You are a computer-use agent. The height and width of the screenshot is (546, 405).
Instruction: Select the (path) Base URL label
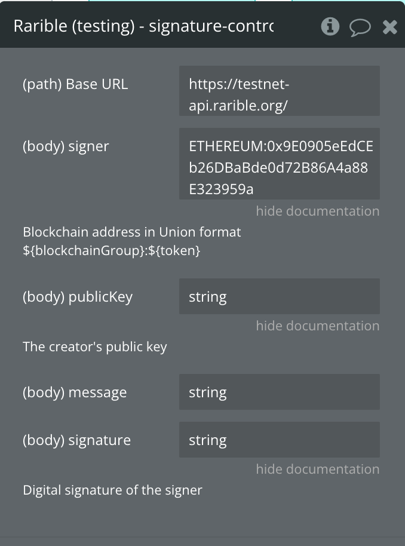tap(75, 84)
